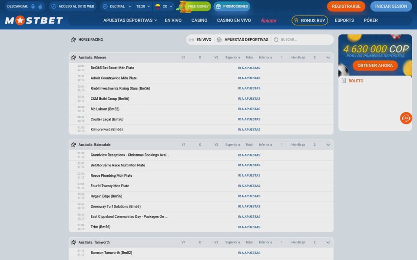Open Promociones
417x260 pixels.
point(232,6)
